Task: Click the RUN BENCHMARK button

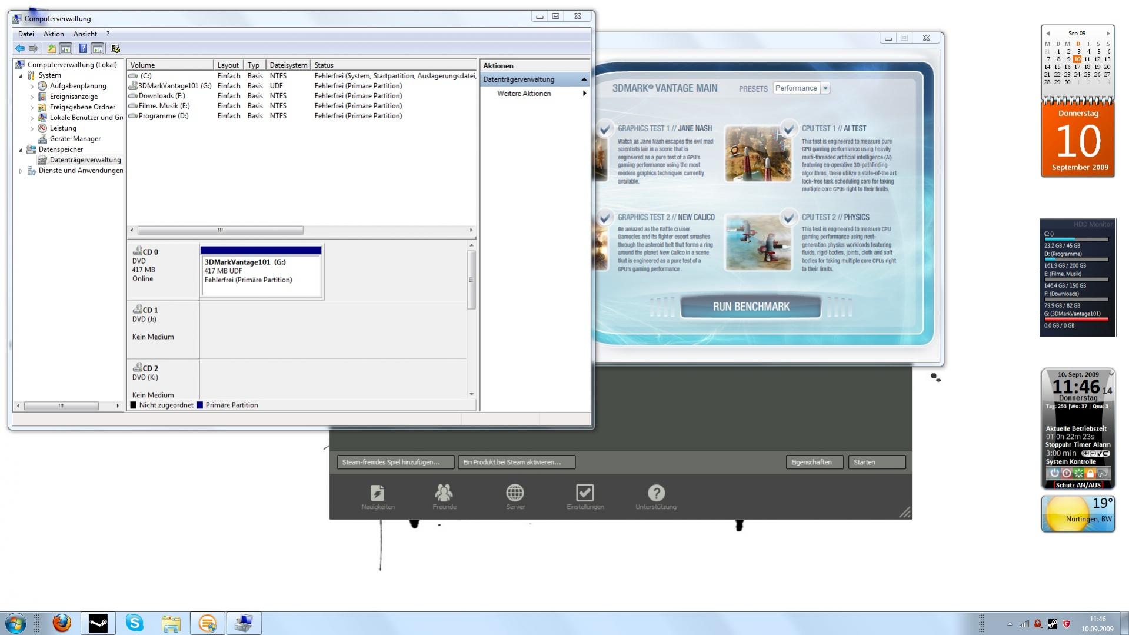Action: pos(751,307)
